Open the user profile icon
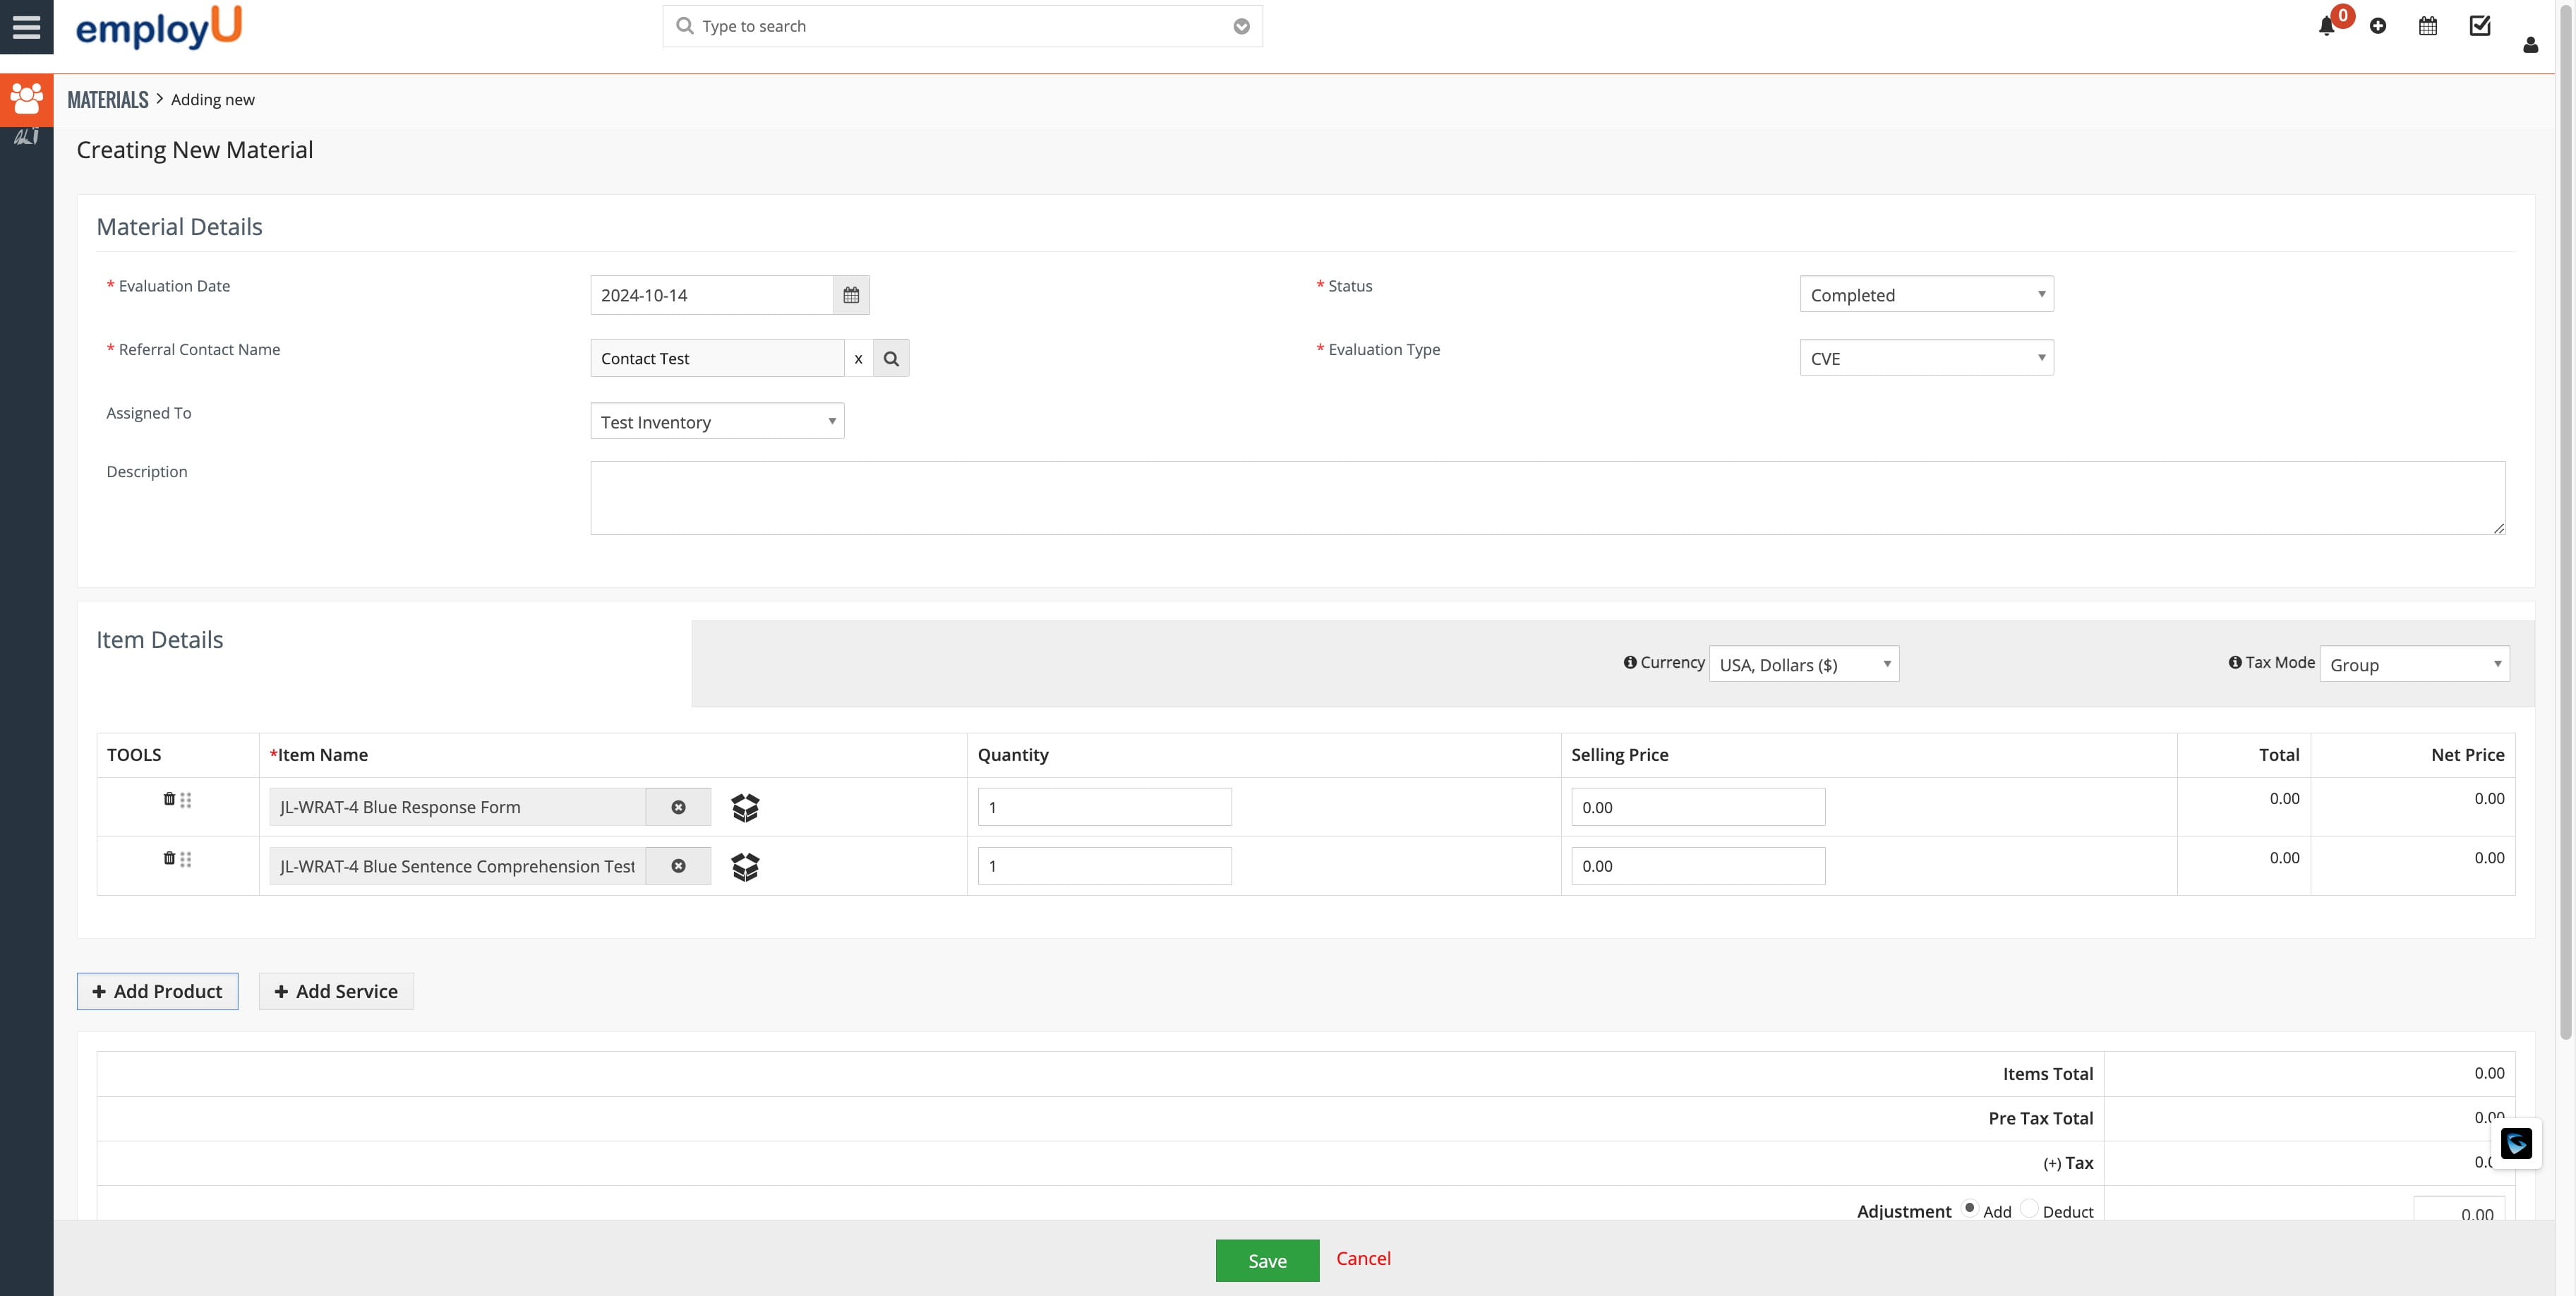This screenshot has height=1296, width=2576. pyautogui.click(x=2530, y=45)
